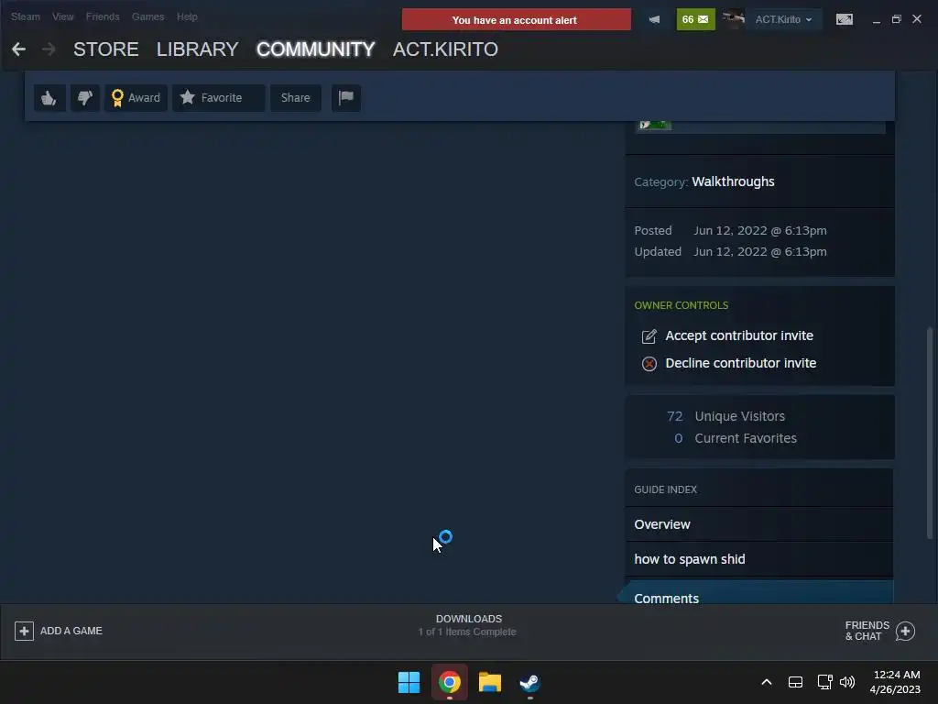
Task: Click the guide thumbnail image
Action: [x=655, y=125]
